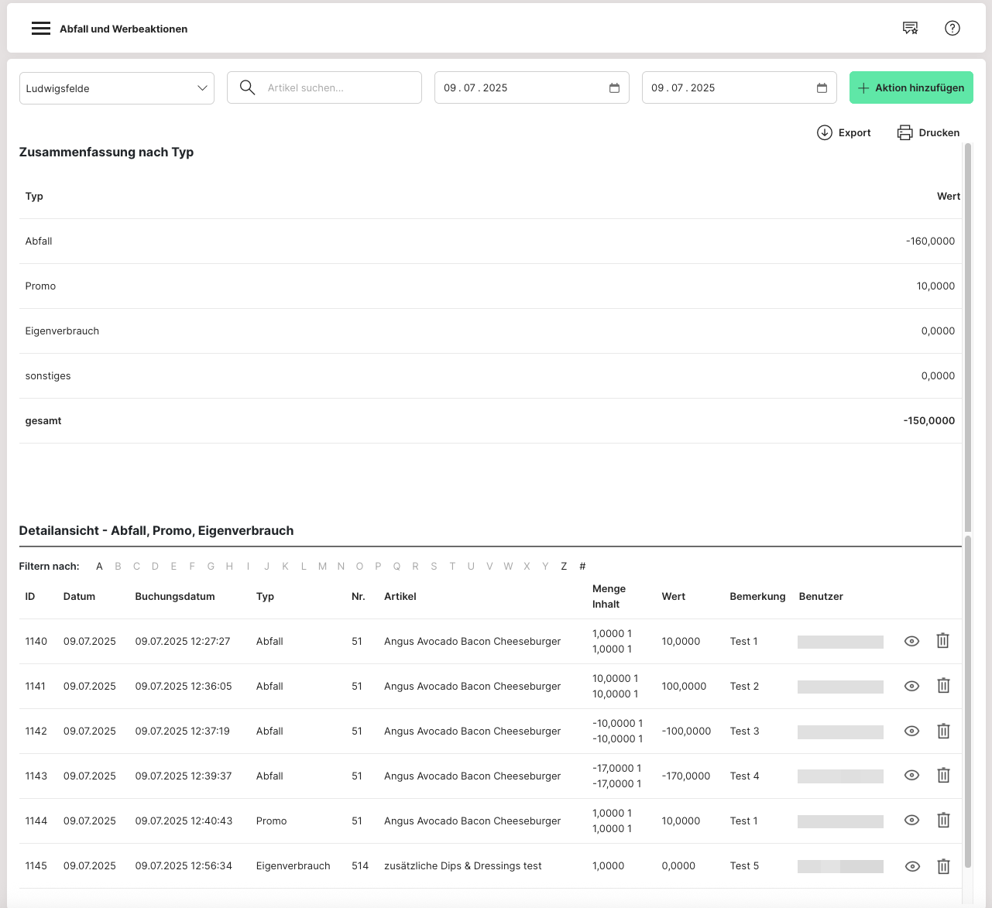Click into the Artikel suchen search field
Image resolution: width=992 pixels, height=908 pixels.
coord(339,88)
